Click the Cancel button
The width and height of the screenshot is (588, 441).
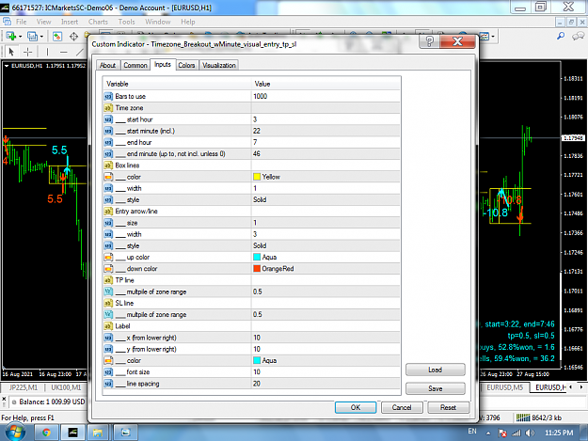pyautogui.click(x=402, y=407)
